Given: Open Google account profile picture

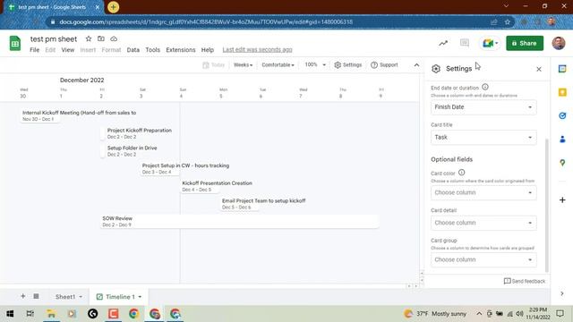Looking at the screenshot, I should [x=559, y=43].
